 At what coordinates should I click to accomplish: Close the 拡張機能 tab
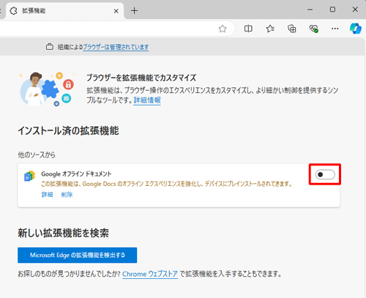pyautogui.click(x=116, y=11)
